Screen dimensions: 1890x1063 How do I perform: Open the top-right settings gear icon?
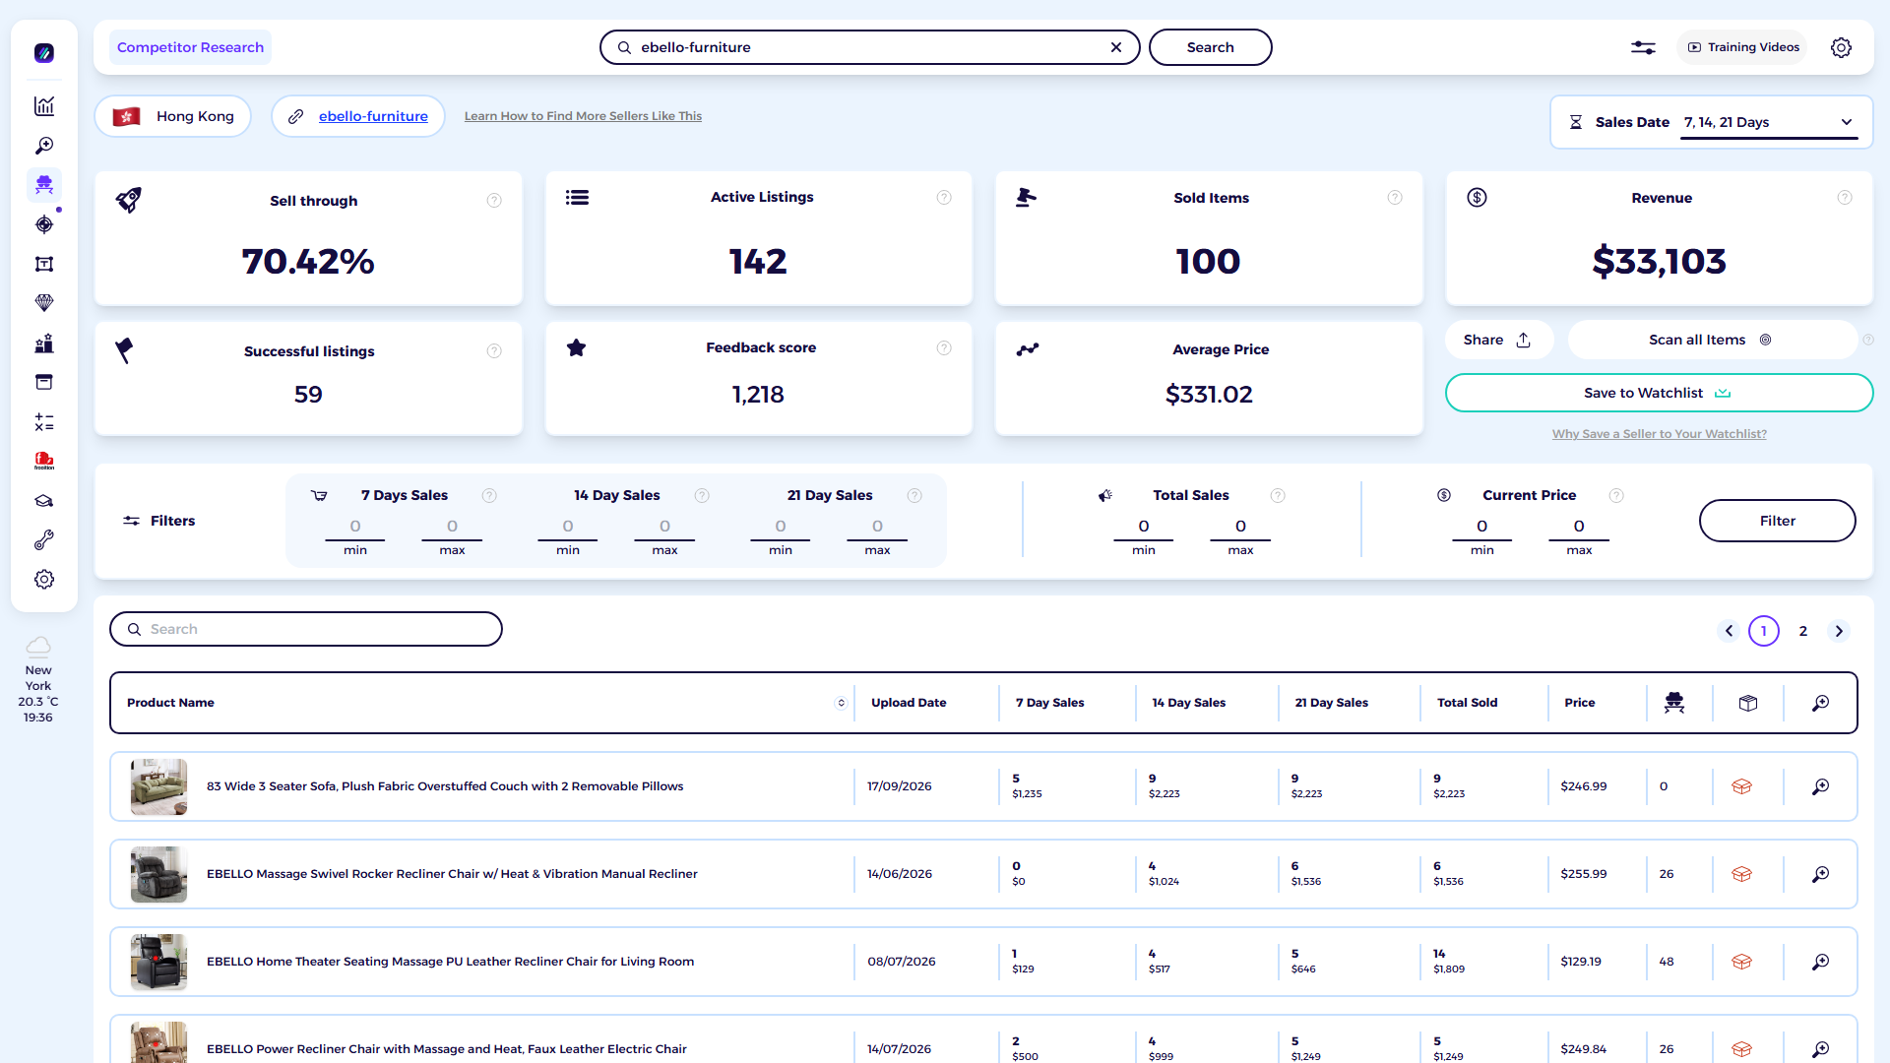coord(1841,47)
